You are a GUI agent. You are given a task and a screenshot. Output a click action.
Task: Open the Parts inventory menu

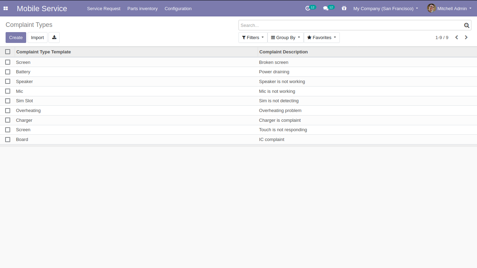[142, 8]
